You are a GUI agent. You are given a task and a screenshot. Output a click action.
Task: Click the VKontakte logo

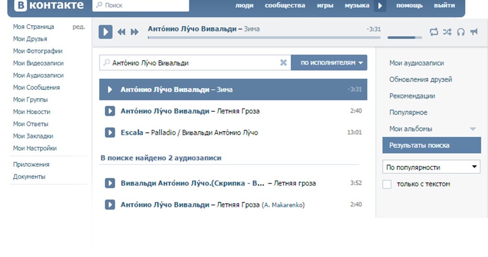click(49, 5)
